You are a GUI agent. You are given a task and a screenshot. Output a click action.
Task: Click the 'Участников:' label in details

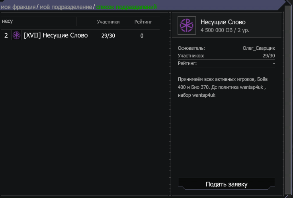191,56
